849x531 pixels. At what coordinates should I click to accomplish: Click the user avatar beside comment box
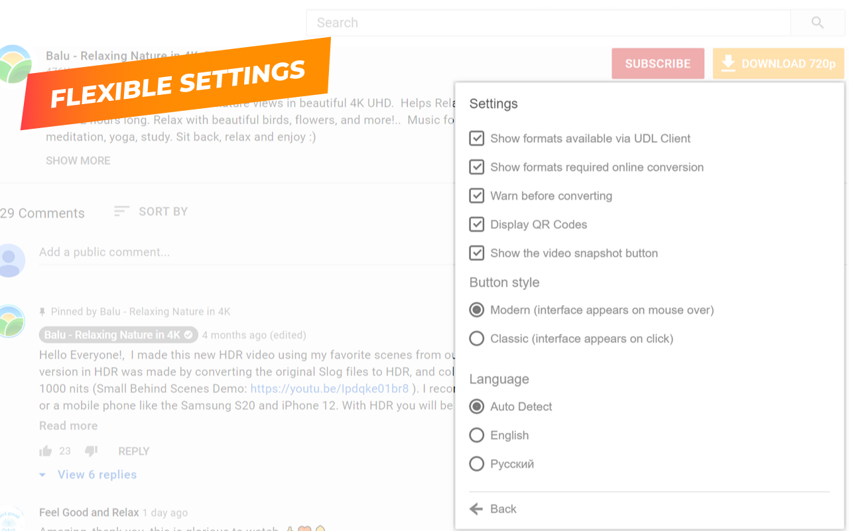[11, 260]
